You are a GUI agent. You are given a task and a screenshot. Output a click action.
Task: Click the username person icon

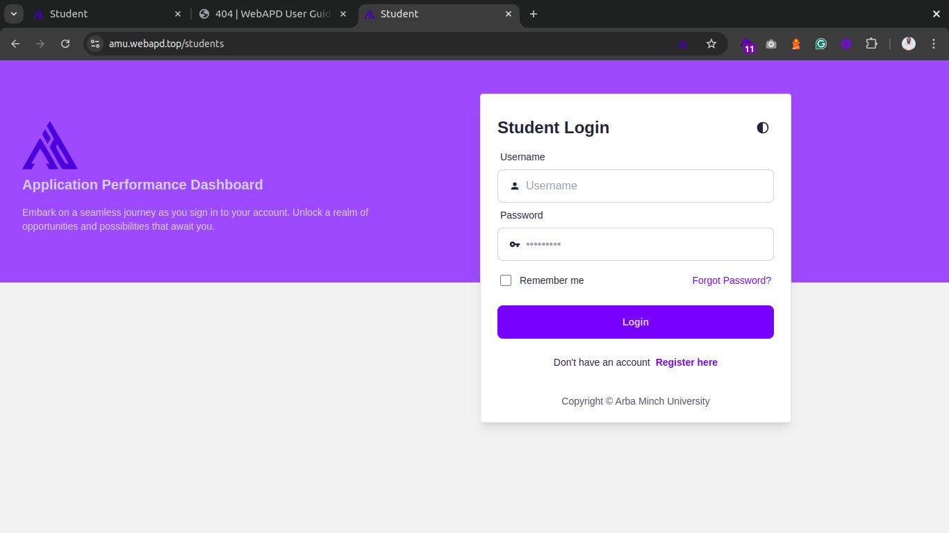(x=514, y=185)
